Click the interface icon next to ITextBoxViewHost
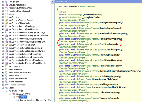 6,85
